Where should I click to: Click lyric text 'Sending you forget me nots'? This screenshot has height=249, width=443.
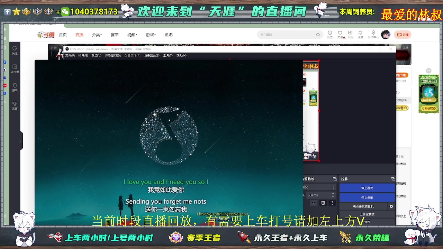(166, 201)
